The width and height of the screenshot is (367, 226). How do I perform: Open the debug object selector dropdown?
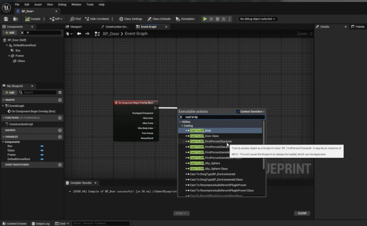(x=258, y=19)
